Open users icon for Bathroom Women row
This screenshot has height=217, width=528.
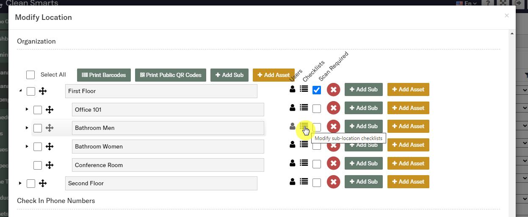(292, 145)
